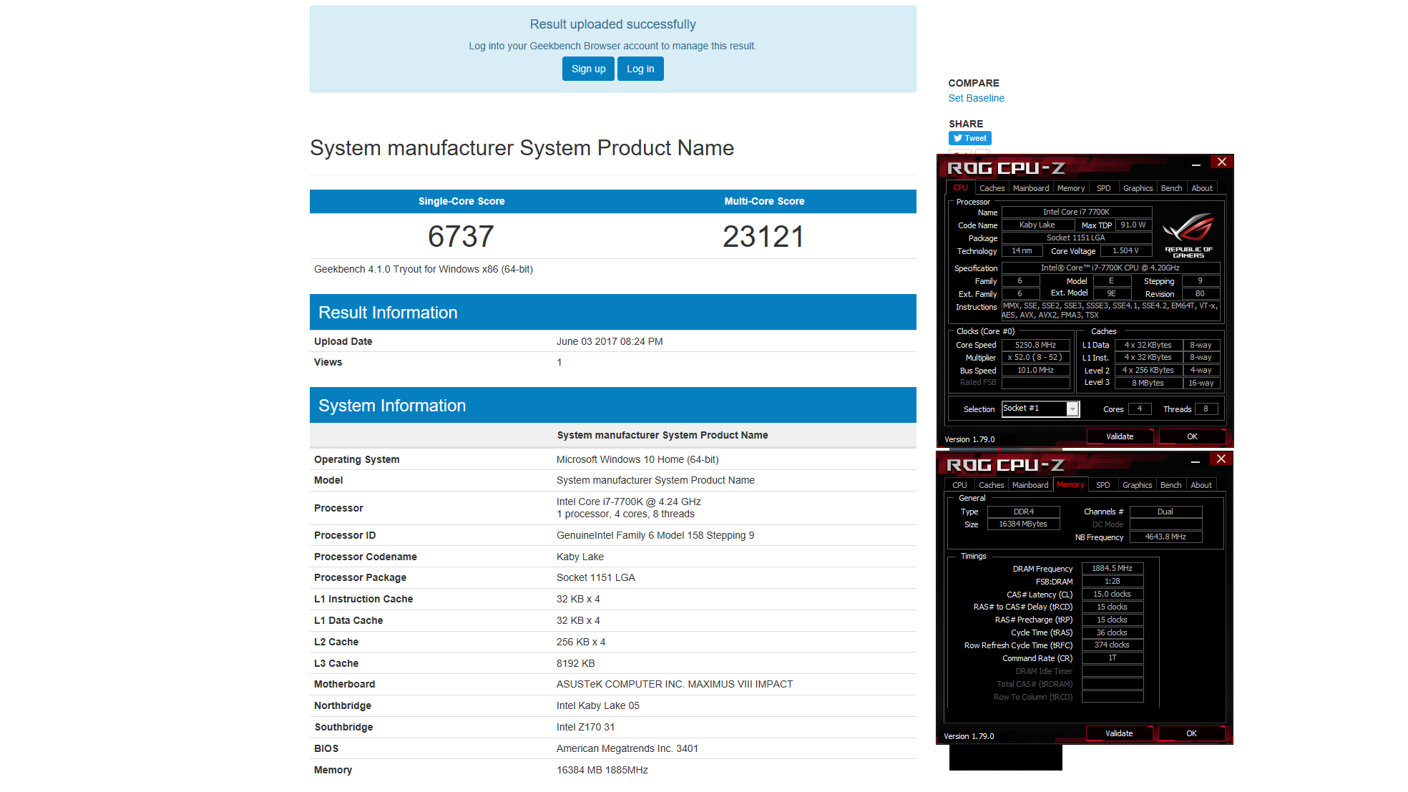Minimize the lower ROG CPU-Z window
The height and width of the screenshot is (792, 1408).
pyautogui.click(x=1195, y=461)
